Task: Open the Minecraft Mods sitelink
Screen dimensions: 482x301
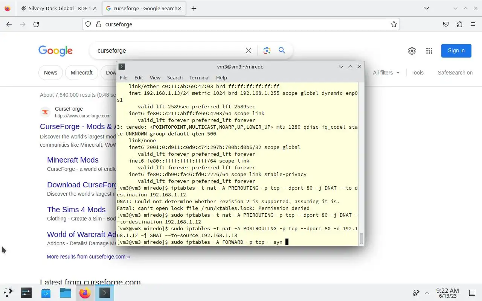Action: point(73,160)
